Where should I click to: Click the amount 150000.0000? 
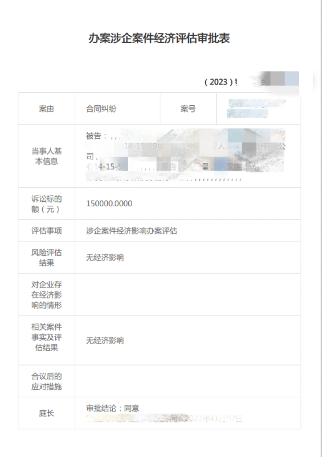click(x=109, y=204)
